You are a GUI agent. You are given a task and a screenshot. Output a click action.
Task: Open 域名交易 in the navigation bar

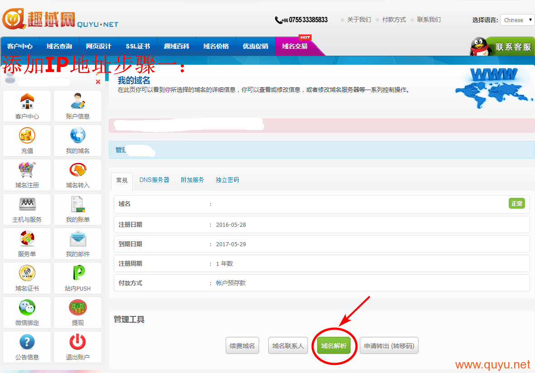(294, 46)
